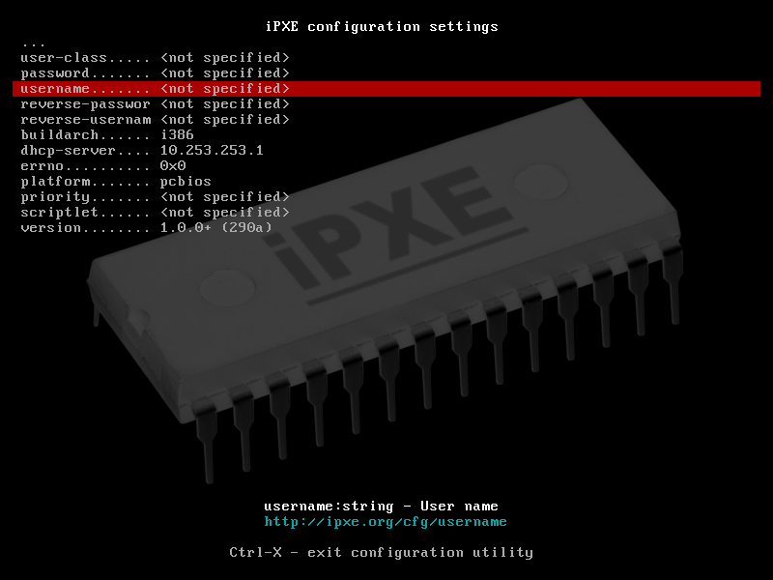This screenshot has height=580, width=773.
Task: Select the version setting row
Action: point(147,228)
